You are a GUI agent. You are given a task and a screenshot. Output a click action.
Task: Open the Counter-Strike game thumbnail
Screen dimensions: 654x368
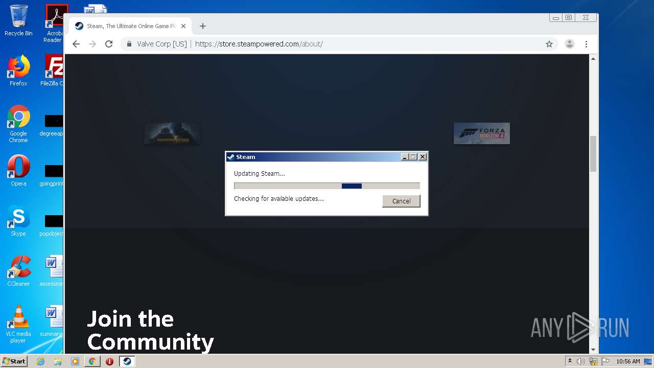click(172, 133)
